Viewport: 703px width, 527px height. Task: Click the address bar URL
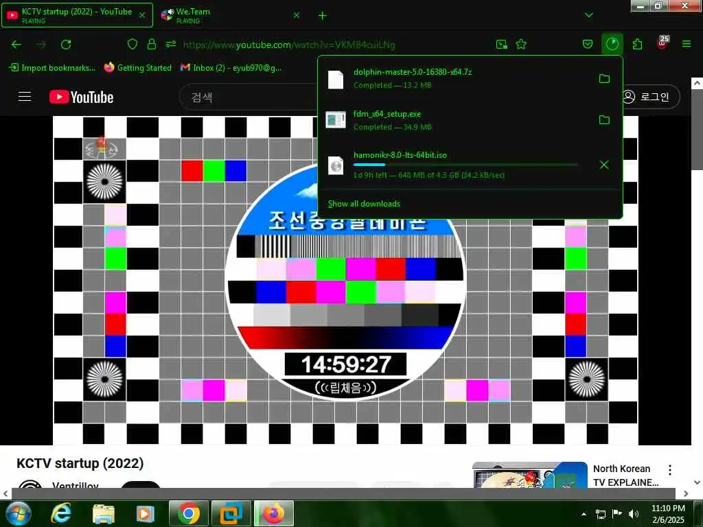[289, 45]
